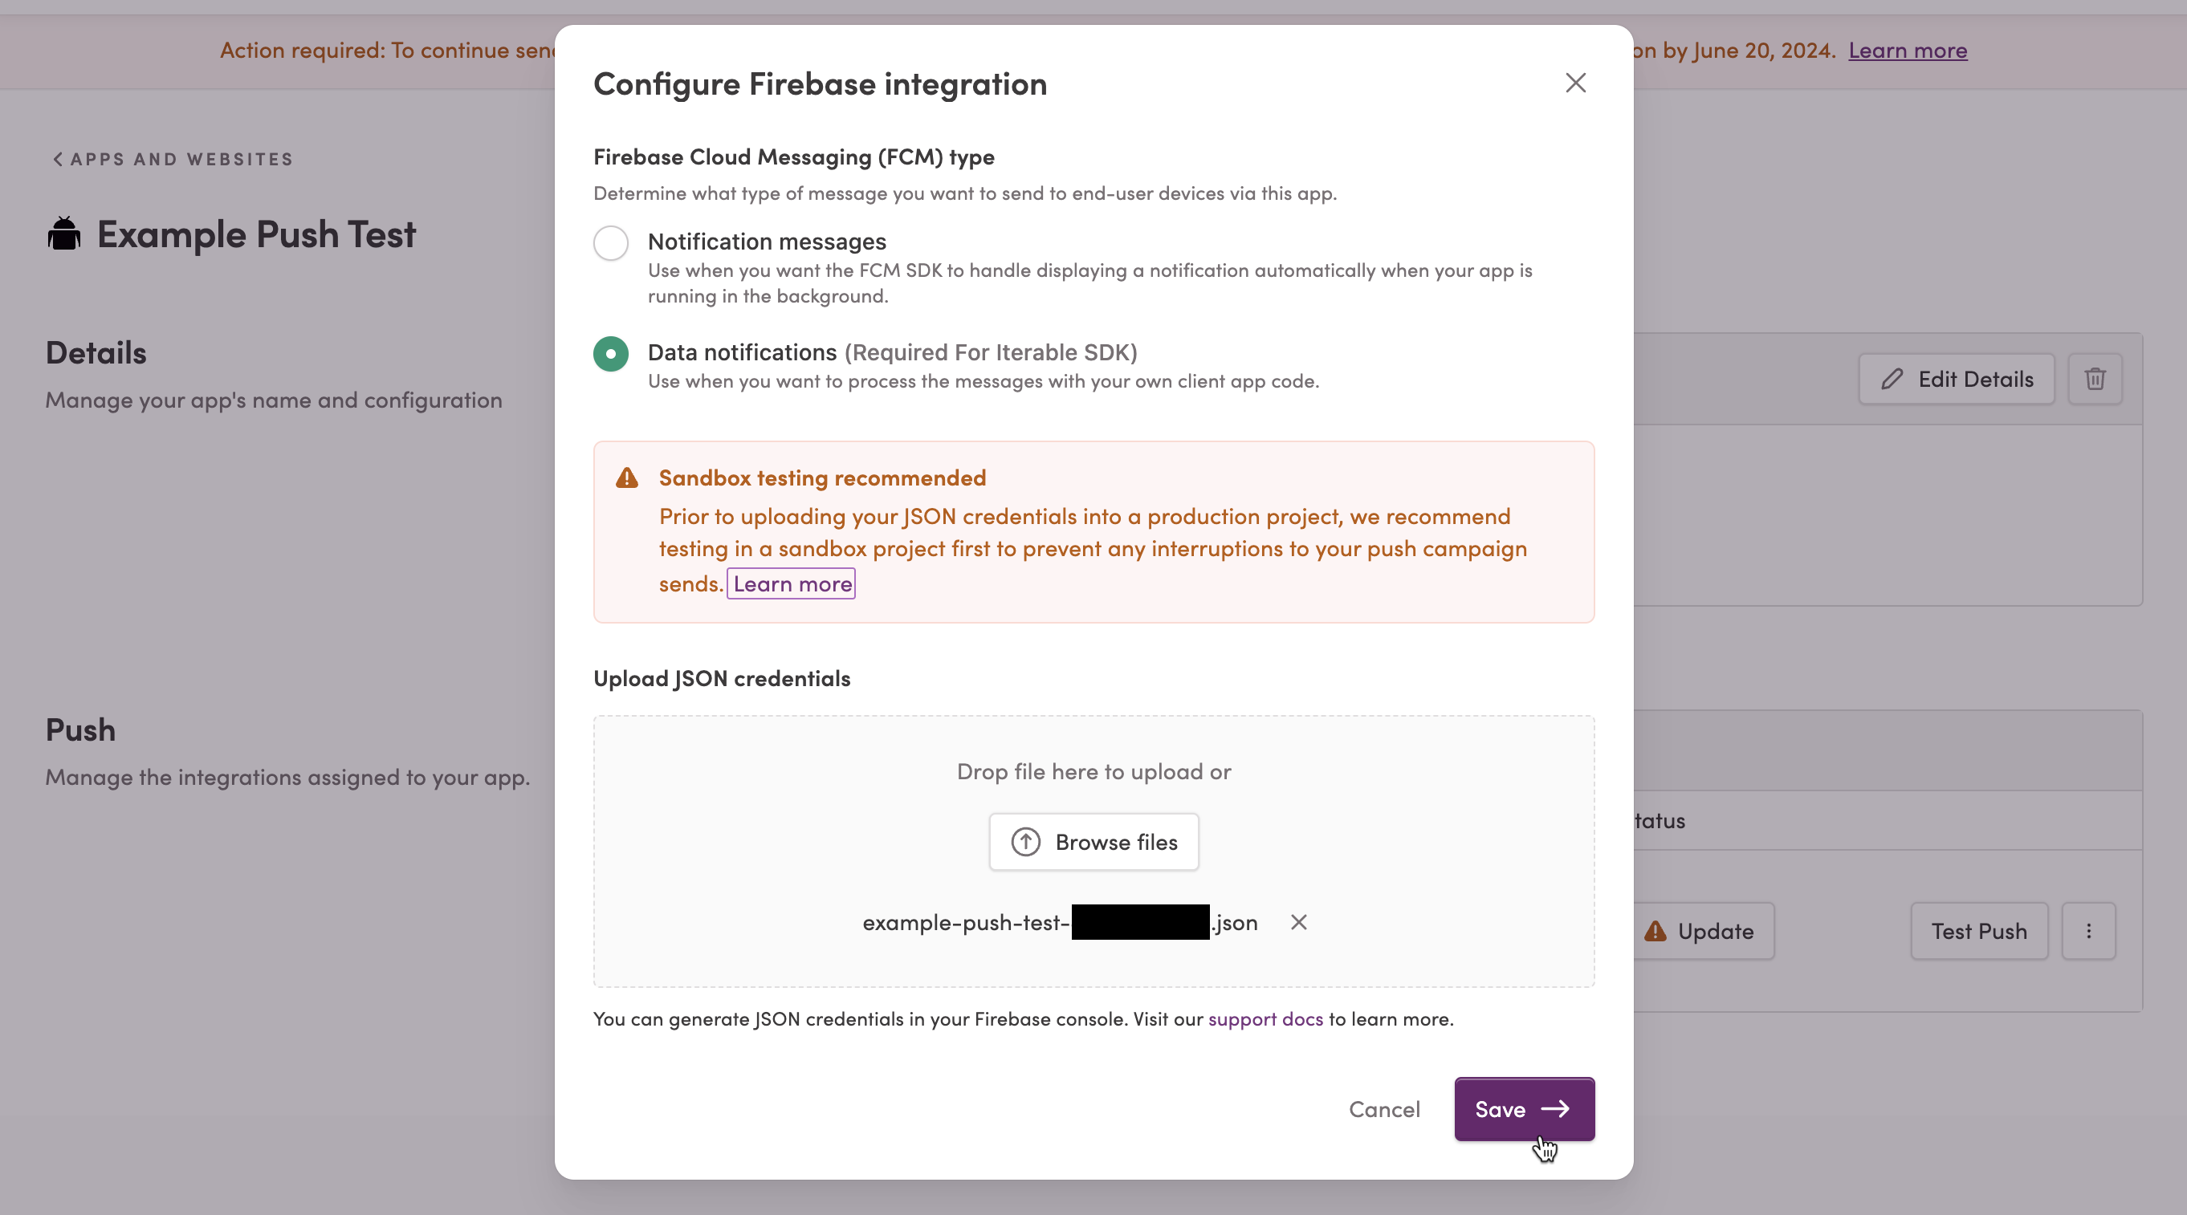This screenshot has width=2187, height=1215.
Task: Click the pencil icon in Edit Details
Action: coord(1892,380)
